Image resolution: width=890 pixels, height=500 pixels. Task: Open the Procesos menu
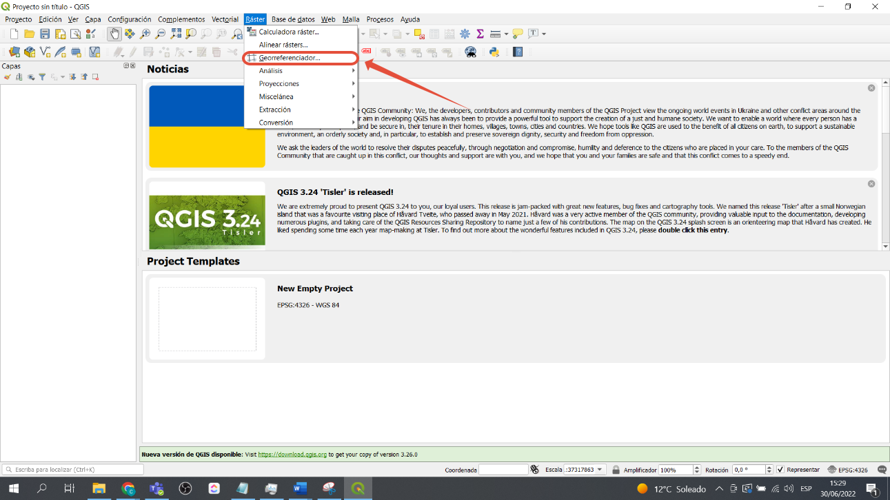(381, 19)
